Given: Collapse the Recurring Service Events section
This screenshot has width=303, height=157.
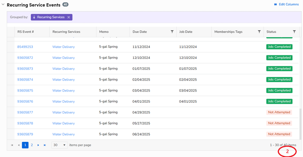Looking at the screenshot, I should 3,5.
